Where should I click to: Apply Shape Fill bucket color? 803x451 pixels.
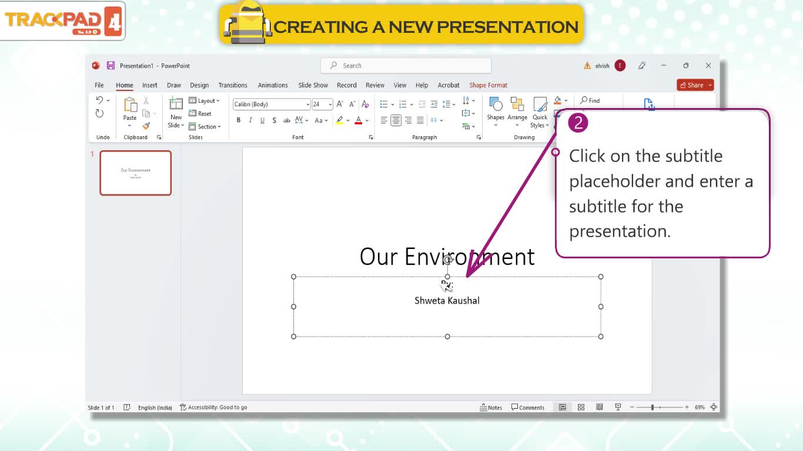[x=558, y=100]
